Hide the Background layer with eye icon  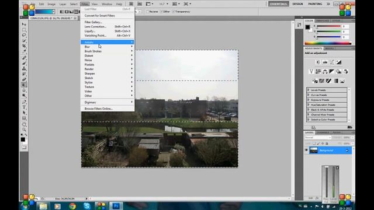click(x=306, y=150)
